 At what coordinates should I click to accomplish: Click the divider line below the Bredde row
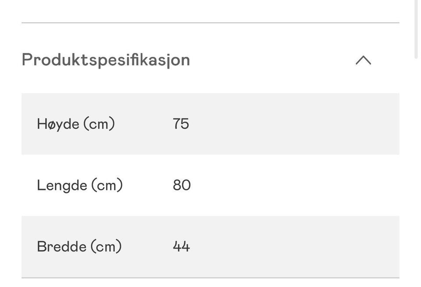coord(210,277)
